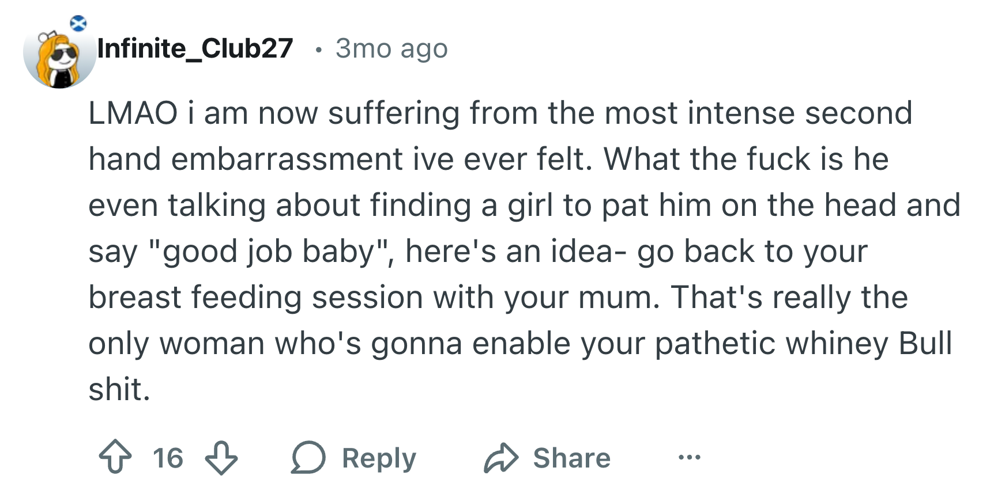
Task: Open the three-dot more options menu
Action: [x=689, y=458]
